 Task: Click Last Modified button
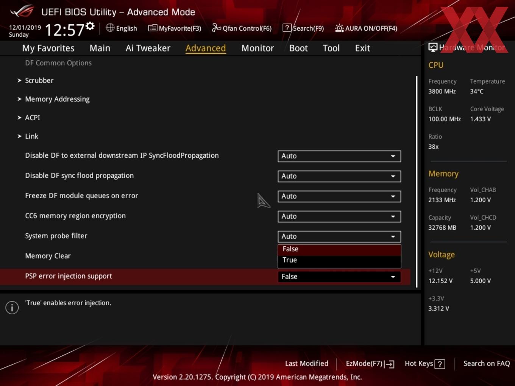[x=306, y=363]
